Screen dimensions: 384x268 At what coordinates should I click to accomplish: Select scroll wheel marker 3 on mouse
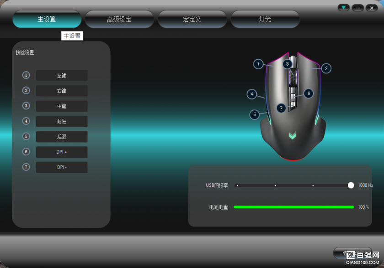287,64
